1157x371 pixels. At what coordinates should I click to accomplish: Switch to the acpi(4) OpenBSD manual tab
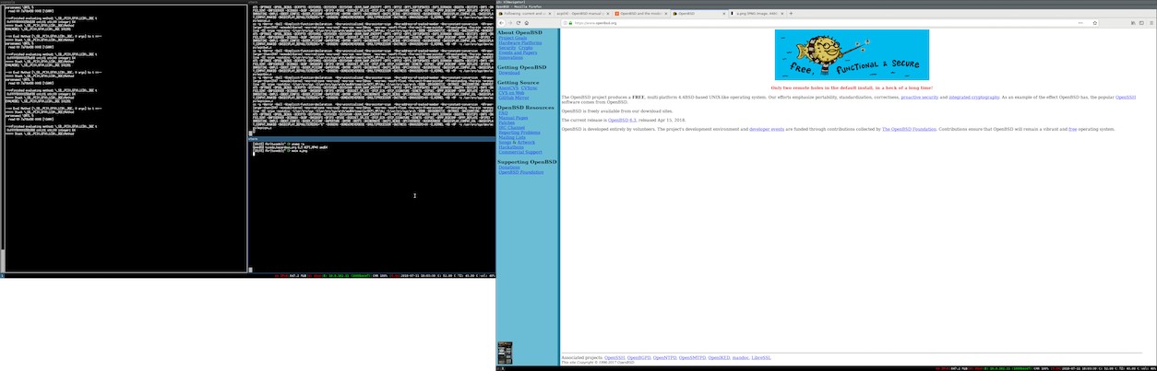(x=582, y=13)
